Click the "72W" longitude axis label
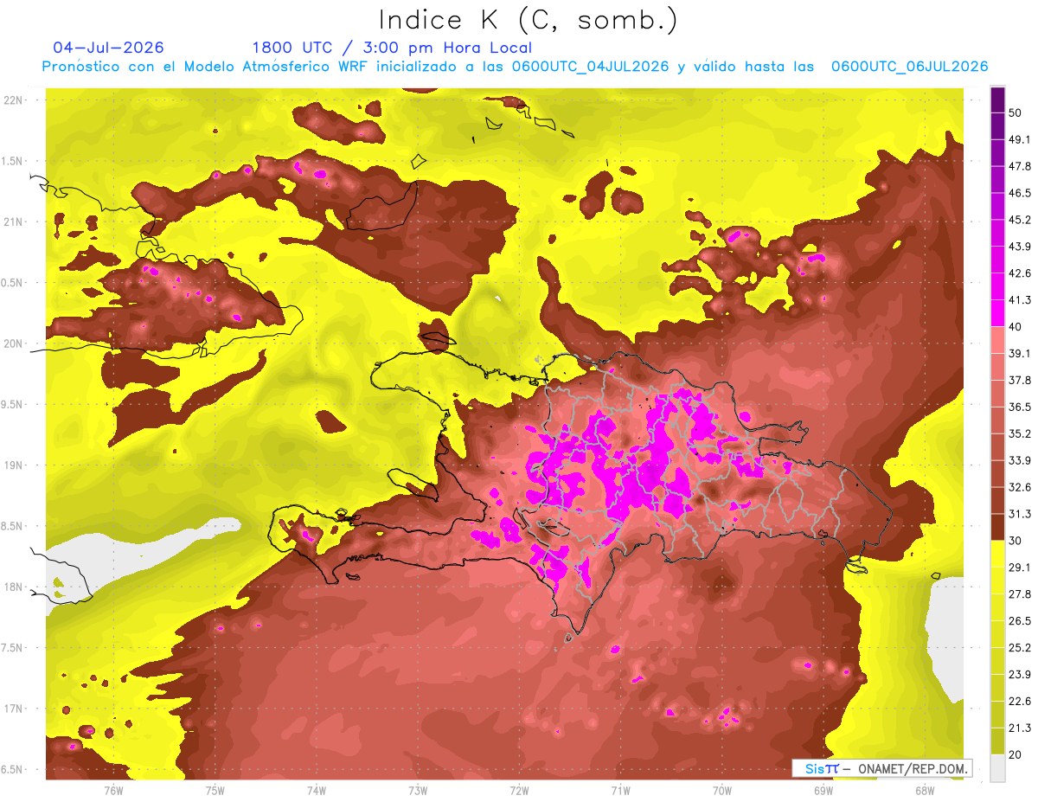1038x802 pixels. [x=519, y=791]
